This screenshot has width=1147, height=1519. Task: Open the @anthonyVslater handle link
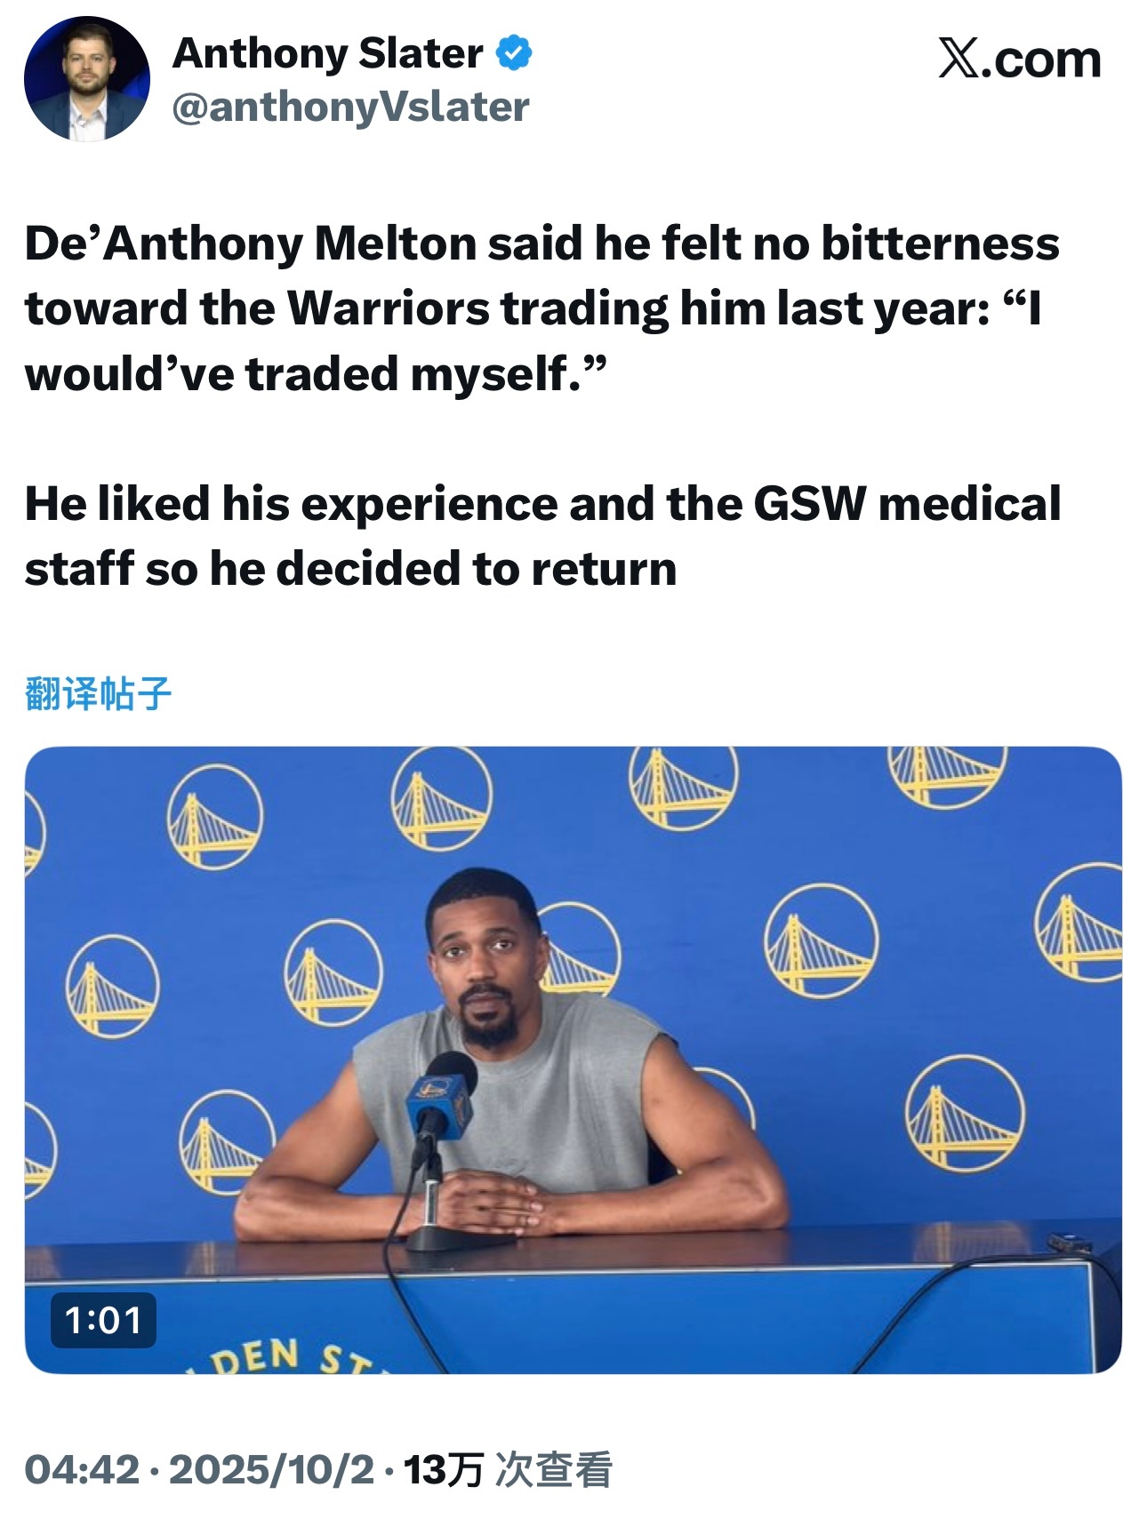[x=350, y=107]
